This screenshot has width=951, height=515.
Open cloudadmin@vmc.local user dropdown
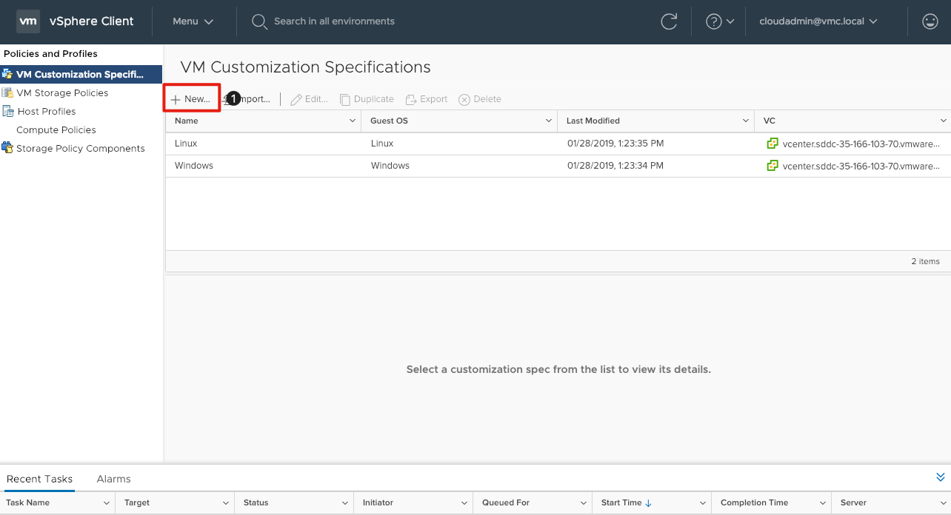[x=818, y=21]
